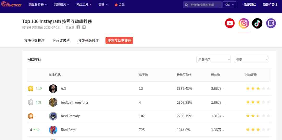Click A.G star rating

tap(258, 88)
